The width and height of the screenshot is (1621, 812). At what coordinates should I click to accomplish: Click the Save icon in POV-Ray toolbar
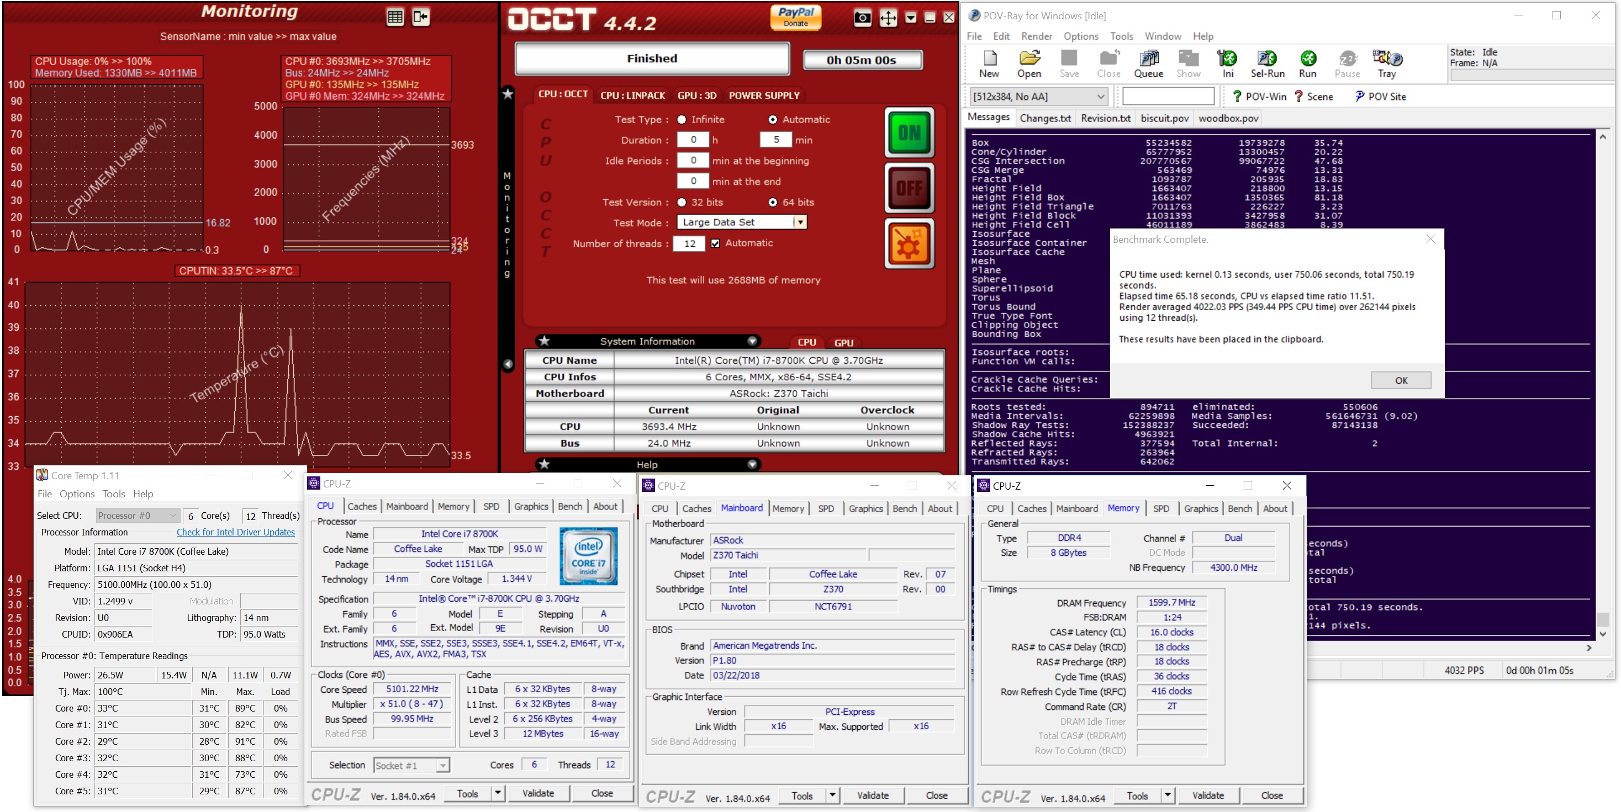coord(1069,63)
